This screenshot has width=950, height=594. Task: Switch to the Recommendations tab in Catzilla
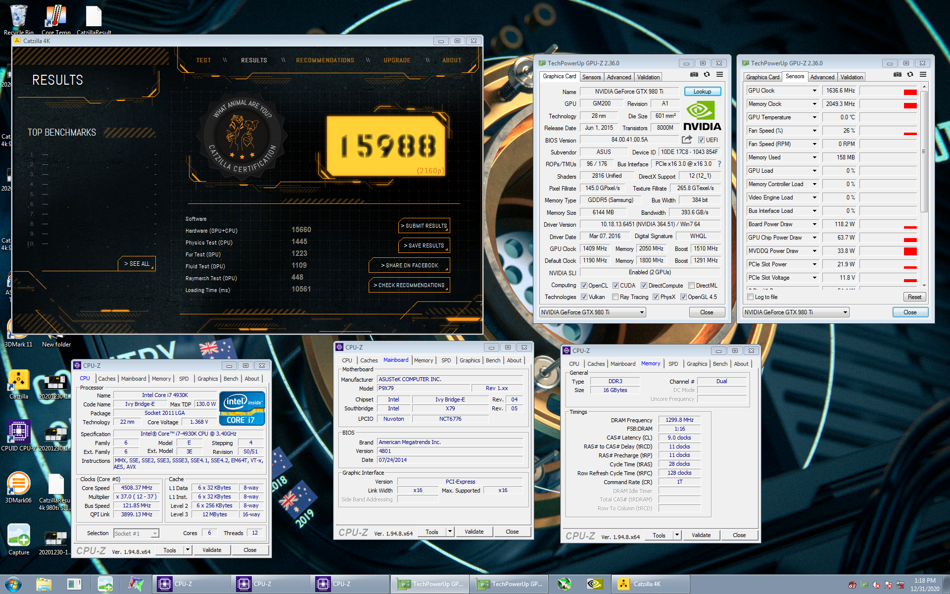point(325,60)
